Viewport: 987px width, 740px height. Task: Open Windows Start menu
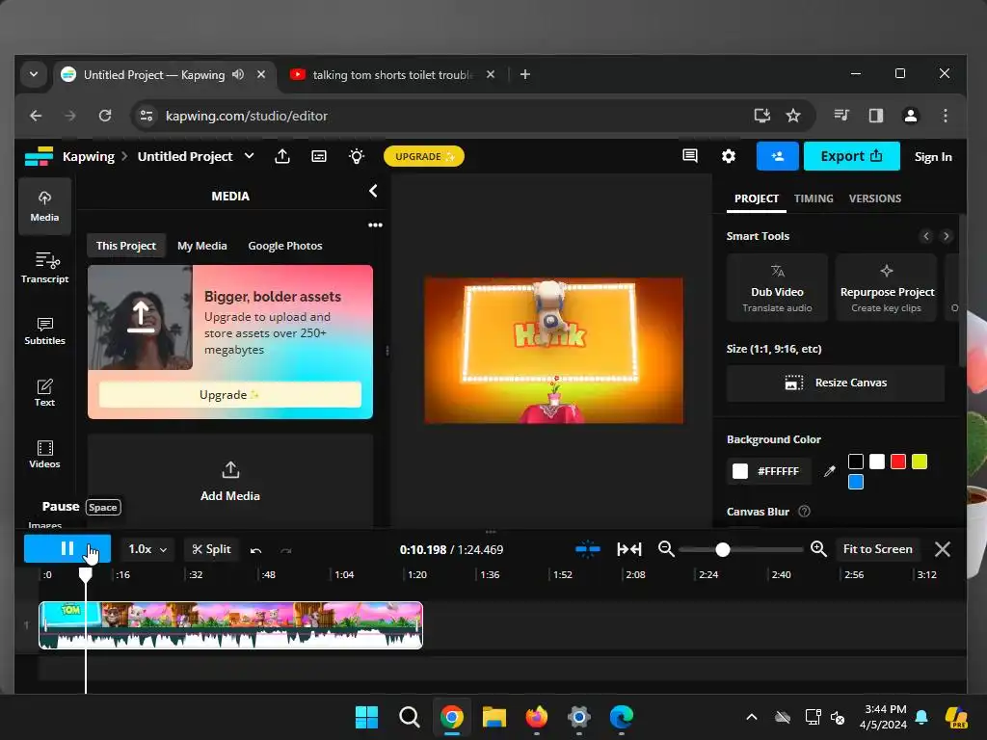point(366,717)
